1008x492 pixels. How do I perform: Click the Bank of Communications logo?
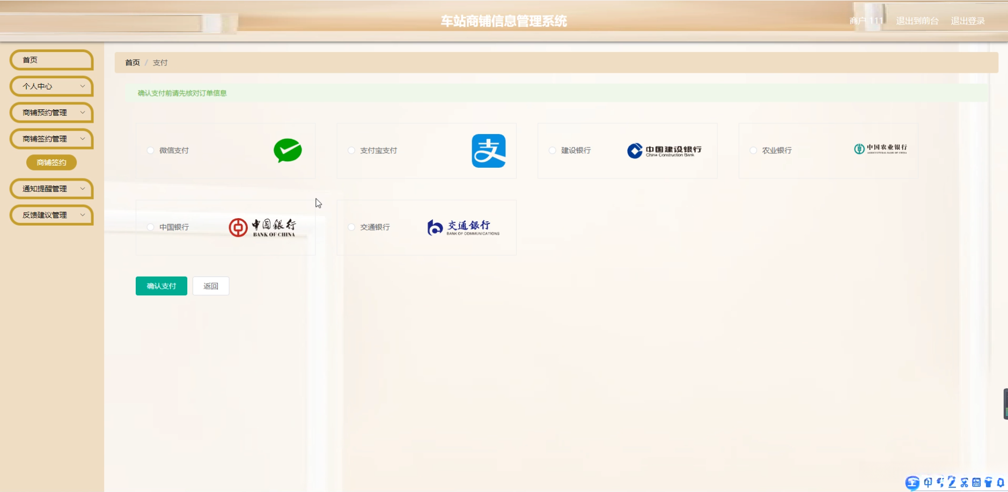point(463,227)
